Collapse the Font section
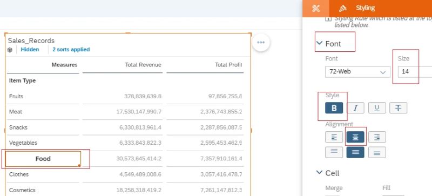The image size is (432, 196). pyautogui.click(x=320, y=43)
